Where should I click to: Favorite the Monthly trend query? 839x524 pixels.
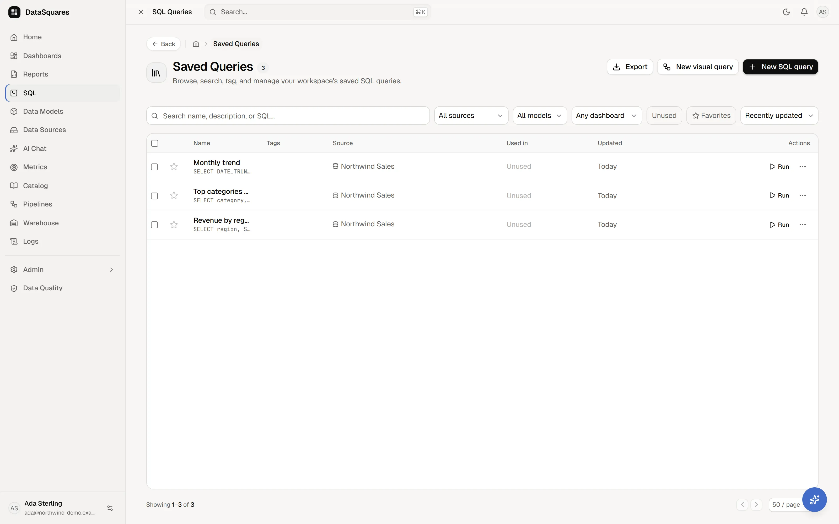[174, 167]
